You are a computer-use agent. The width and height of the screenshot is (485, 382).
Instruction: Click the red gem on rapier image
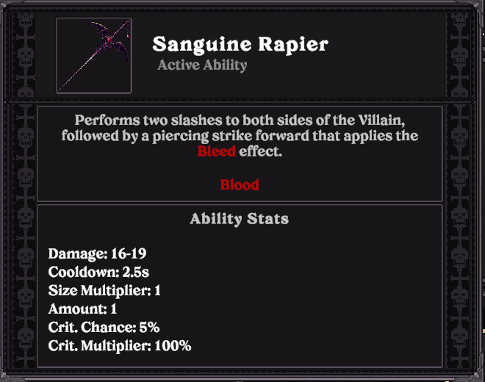point(109,40)
